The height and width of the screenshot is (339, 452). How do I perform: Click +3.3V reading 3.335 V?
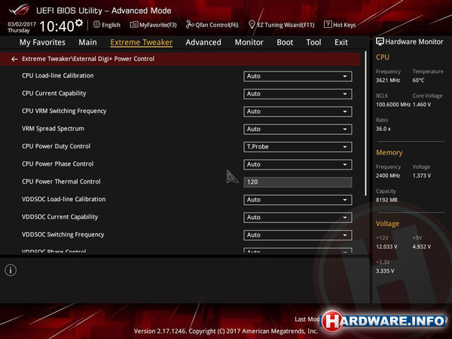click(x=385, y=271)
